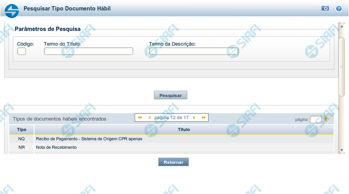Click the SIAFI logo icon in header
The height and width of the screenshot is (194, 349).
tap(12, 9)
